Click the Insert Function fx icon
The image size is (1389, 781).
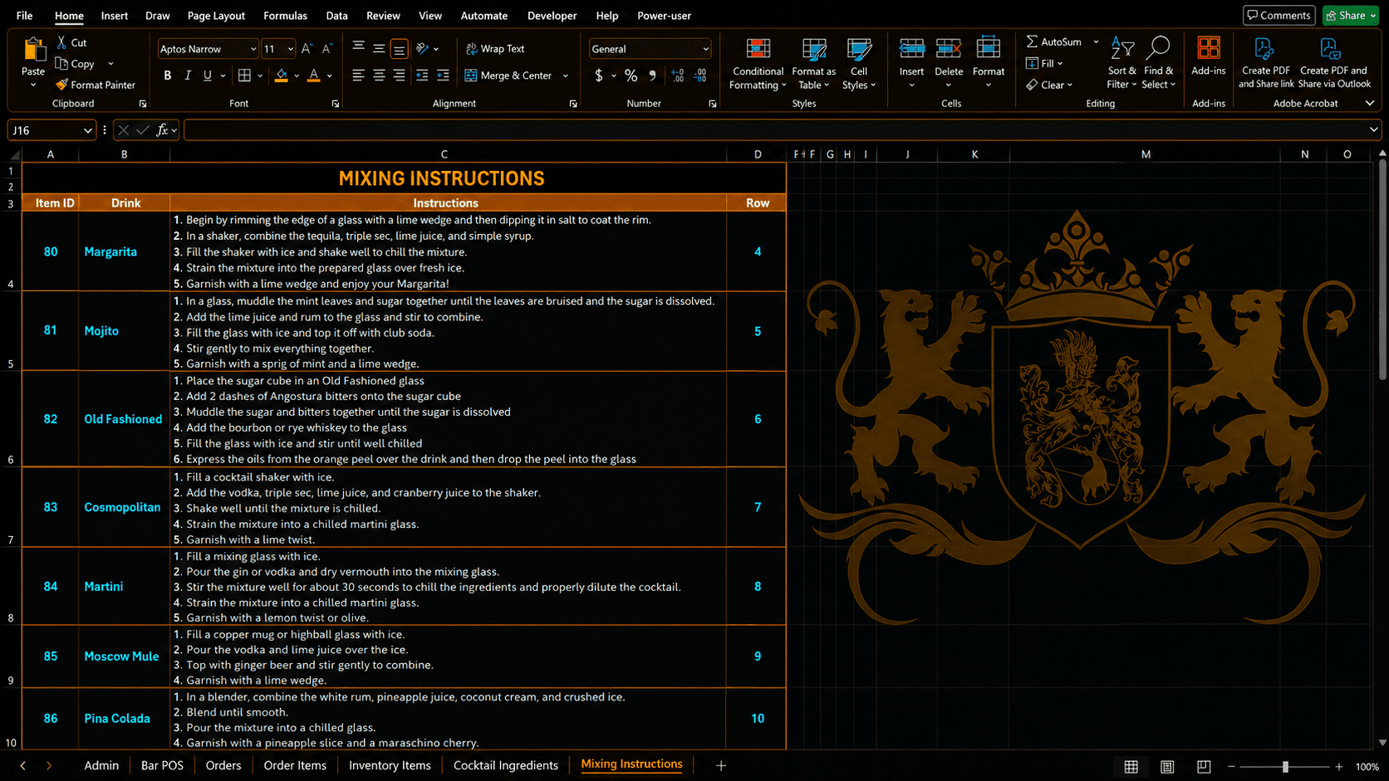(163, 130)
